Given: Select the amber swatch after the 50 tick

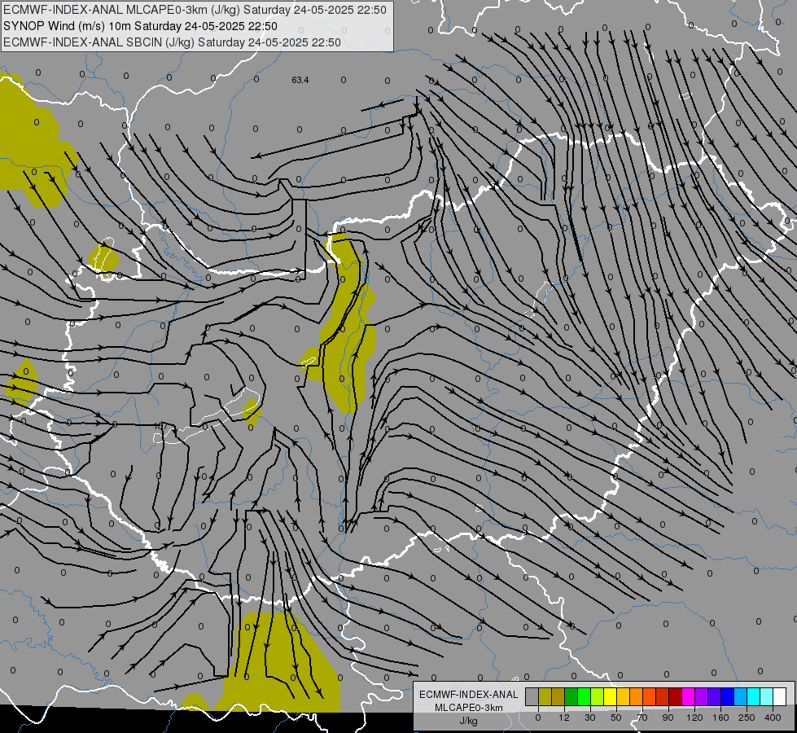Looking at the screenshot, I should (x=623, y=697).
